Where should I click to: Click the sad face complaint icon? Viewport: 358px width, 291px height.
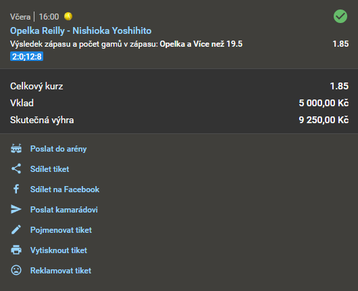click(16, 270)
